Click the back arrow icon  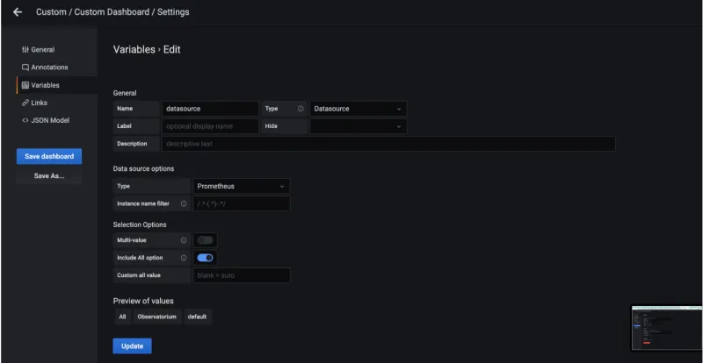18,12
